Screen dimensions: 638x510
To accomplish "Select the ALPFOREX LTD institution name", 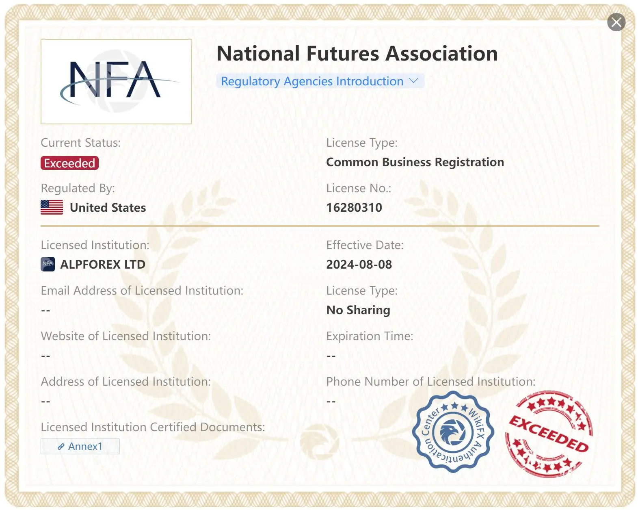I will click(x=103, y=265).
